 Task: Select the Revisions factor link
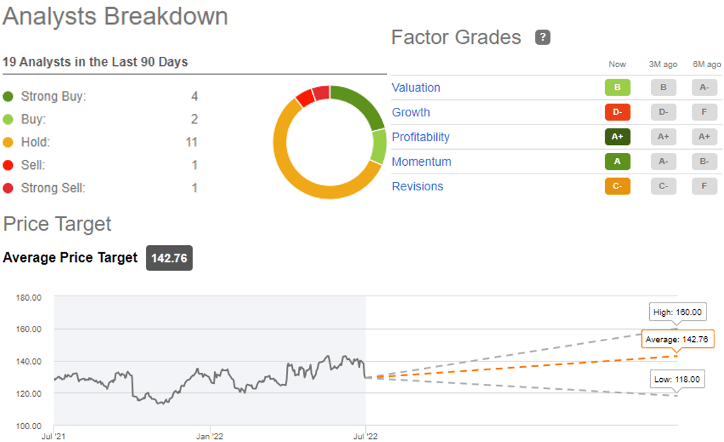coord(417,186)
